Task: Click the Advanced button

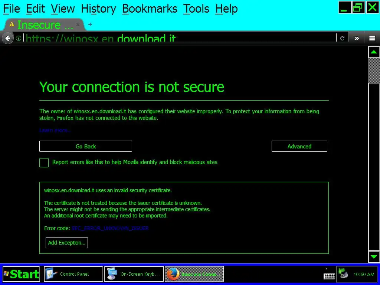Action: pyautogui.click(x=299, y=146)
